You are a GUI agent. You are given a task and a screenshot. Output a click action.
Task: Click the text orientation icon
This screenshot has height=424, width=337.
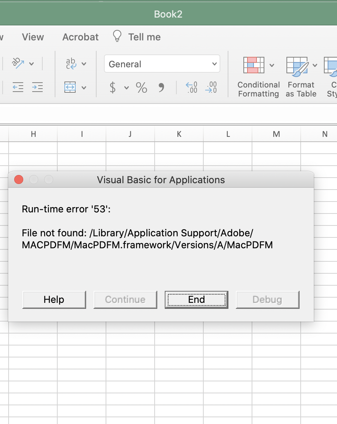[18, 64]
